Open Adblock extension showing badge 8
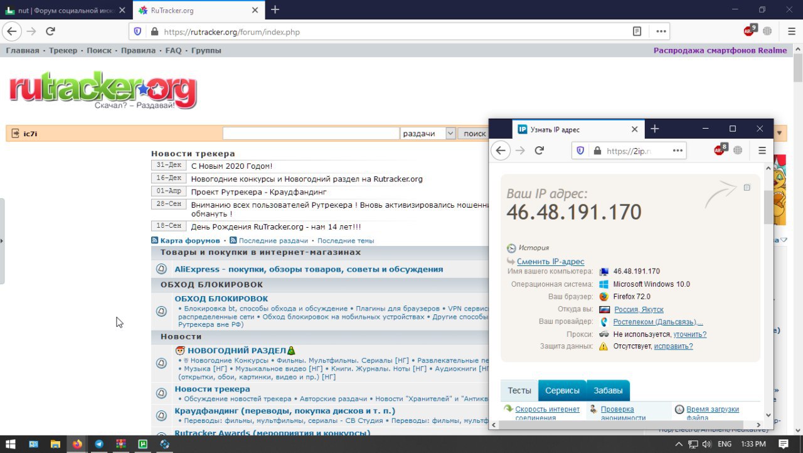The height and width of the screenshot is (453, 803). [720, 149]
